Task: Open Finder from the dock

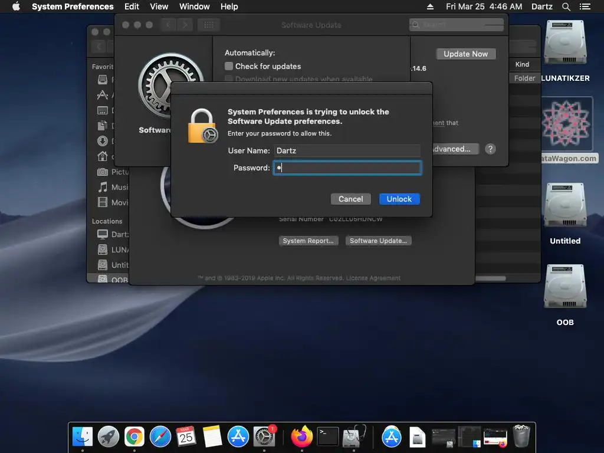Action: tap(83, 436)
